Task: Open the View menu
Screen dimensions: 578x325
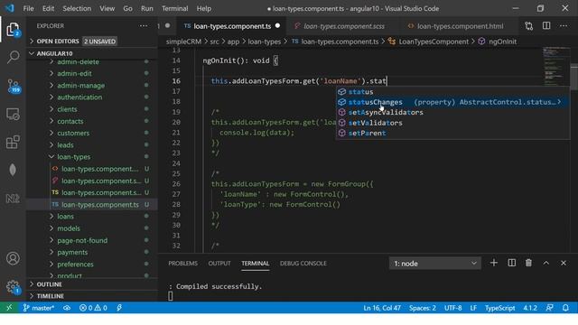Action: tap(107, 8)
